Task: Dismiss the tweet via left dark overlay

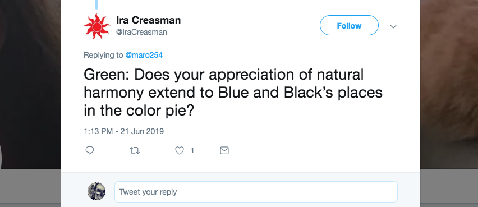Action: pyautogui.click(x=30, y=84)
